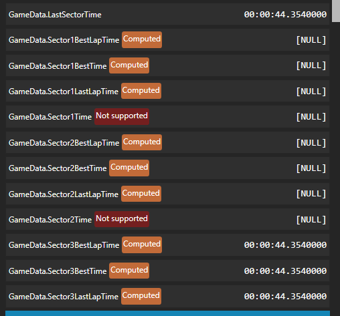Click Computed badge on Sector1BestLapTime row
Screen dimensions: 340x316
142,39
